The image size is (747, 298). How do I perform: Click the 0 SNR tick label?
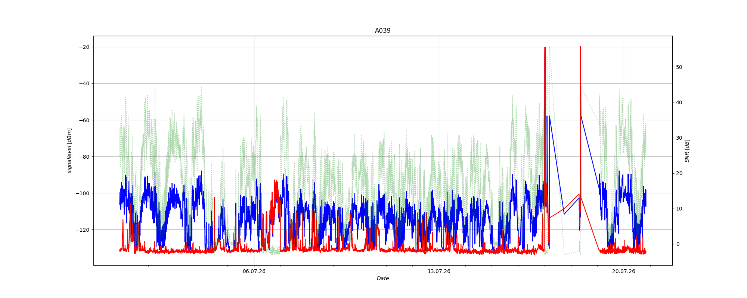[x=678, y=244]
